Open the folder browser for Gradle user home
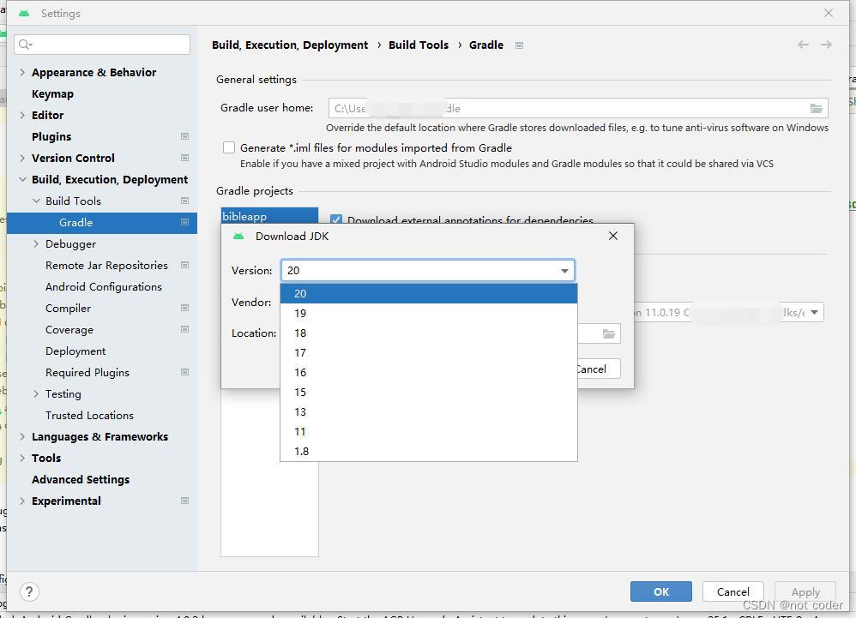Image resolution: width=856 pixels, height=618 pixels. coord(817,108)
